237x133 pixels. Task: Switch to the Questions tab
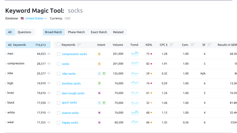(x=25, y=32)
